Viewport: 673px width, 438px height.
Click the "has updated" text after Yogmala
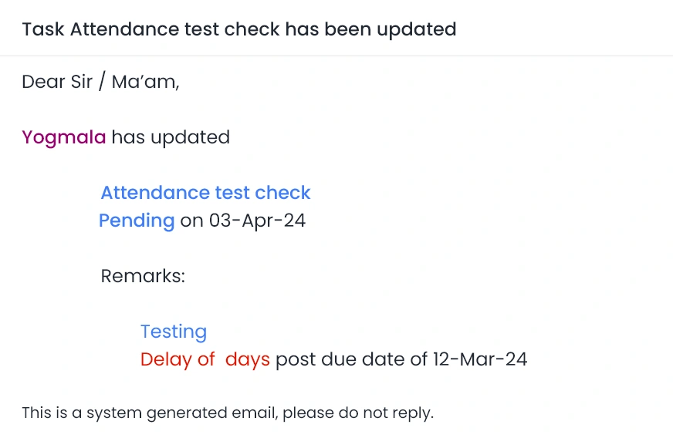point(171,137)
